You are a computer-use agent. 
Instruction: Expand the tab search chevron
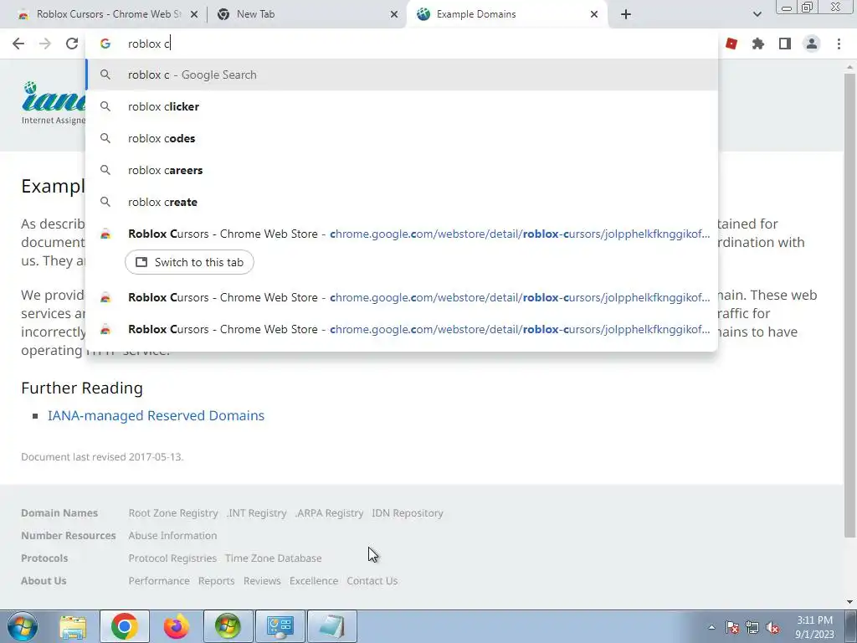(757, 14)
